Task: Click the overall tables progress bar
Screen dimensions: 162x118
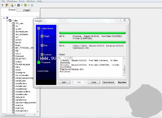Action: [x=92, y=42]
